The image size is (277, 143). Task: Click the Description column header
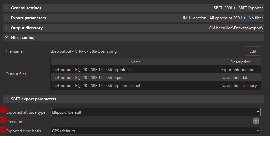coord(240,62)
